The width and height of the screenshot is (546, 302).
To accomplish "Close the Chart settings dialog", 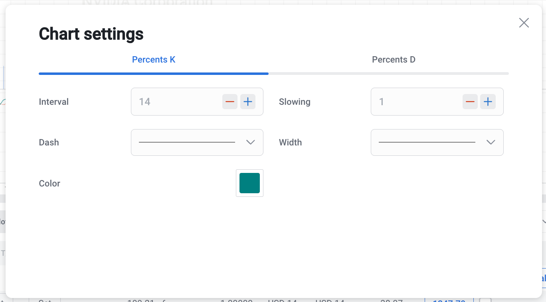I will (x=524, y=23).
